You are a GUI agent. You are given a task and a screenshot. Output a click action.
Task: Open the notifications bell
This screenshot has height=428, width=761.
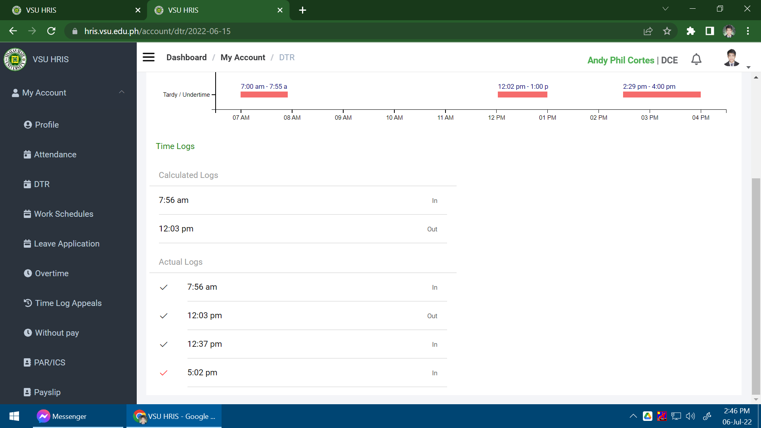[696, 59]
